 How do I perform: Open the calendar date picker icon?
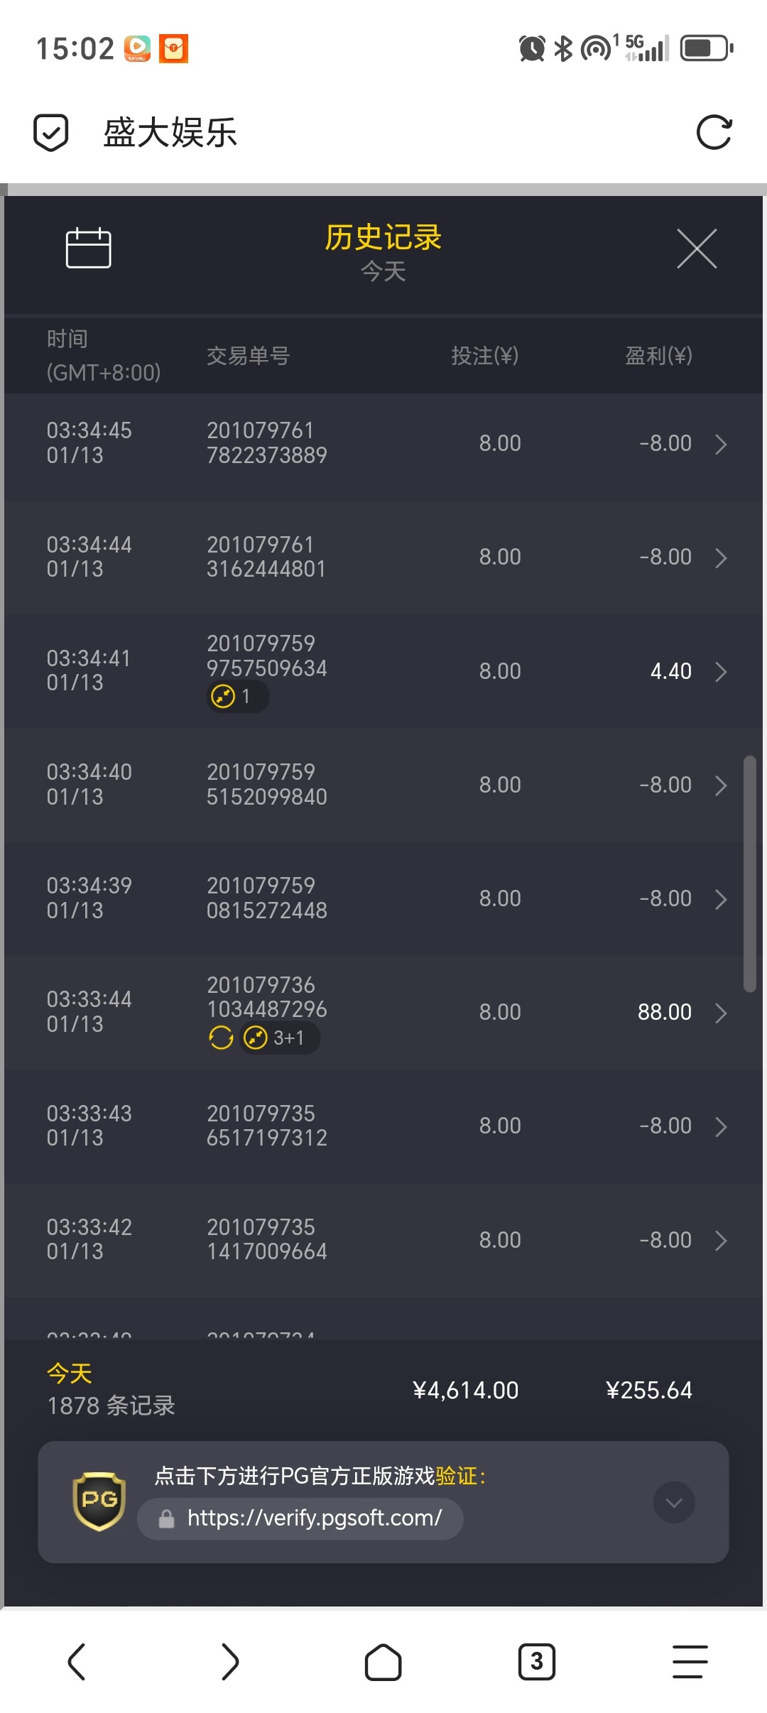click(x=88, y=248)
